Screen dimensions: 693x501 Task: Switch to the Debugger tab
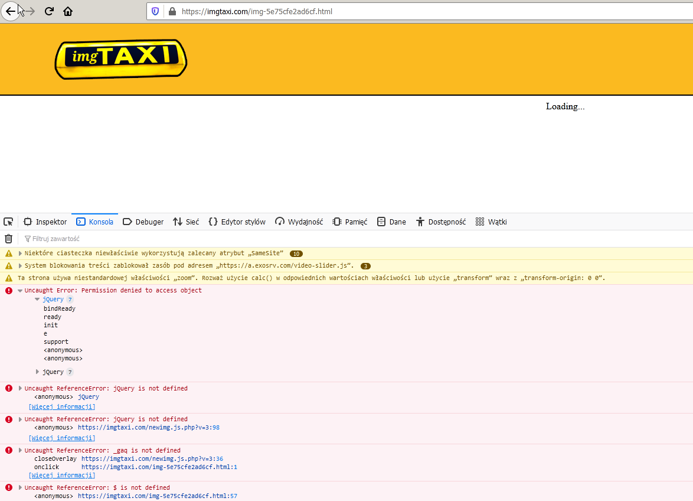[x=143, y=222]
